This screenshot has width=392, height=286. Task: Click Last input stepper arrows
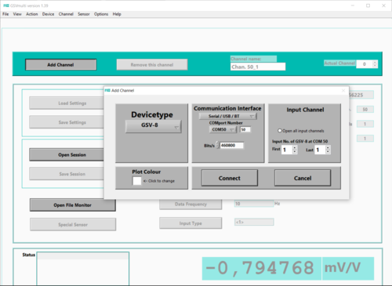pyautogui.click(x=328, y=150)
